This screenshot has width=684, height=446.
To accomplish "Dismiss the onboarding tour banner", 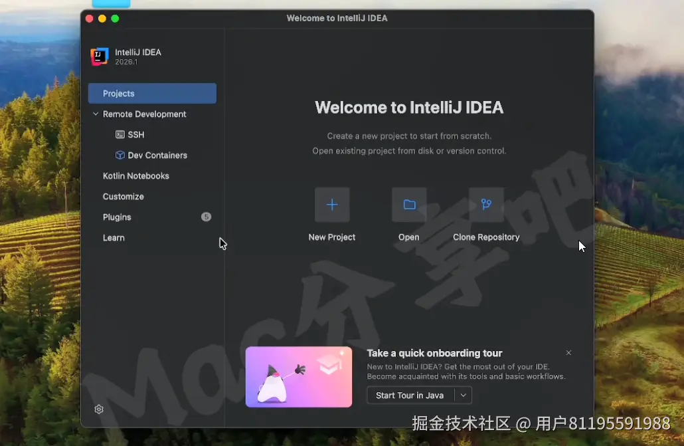I will [568, 352].
